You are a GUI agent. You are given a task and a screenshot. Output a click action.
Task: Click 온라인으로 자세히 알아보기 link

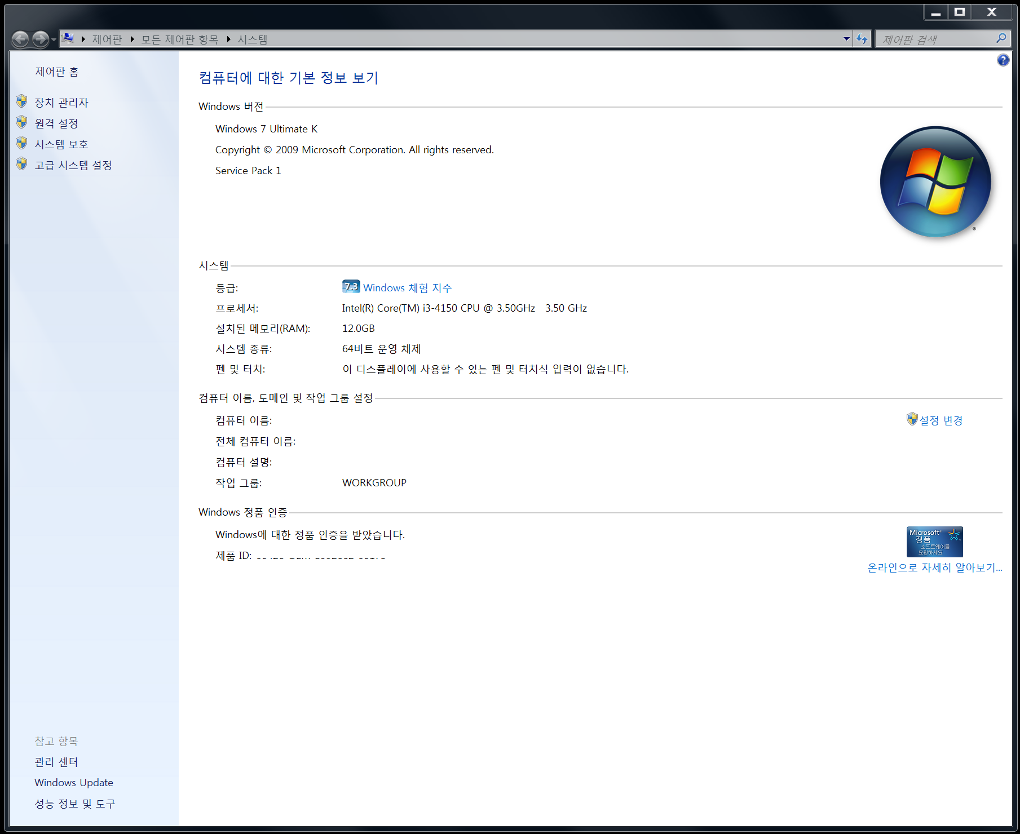click(x=934, y=568)
